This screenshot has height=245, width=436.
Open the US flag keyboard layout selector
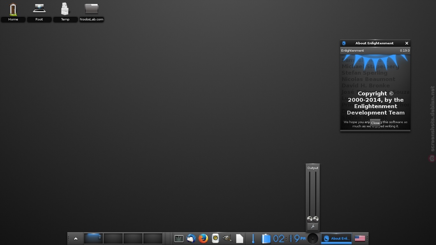360,238
